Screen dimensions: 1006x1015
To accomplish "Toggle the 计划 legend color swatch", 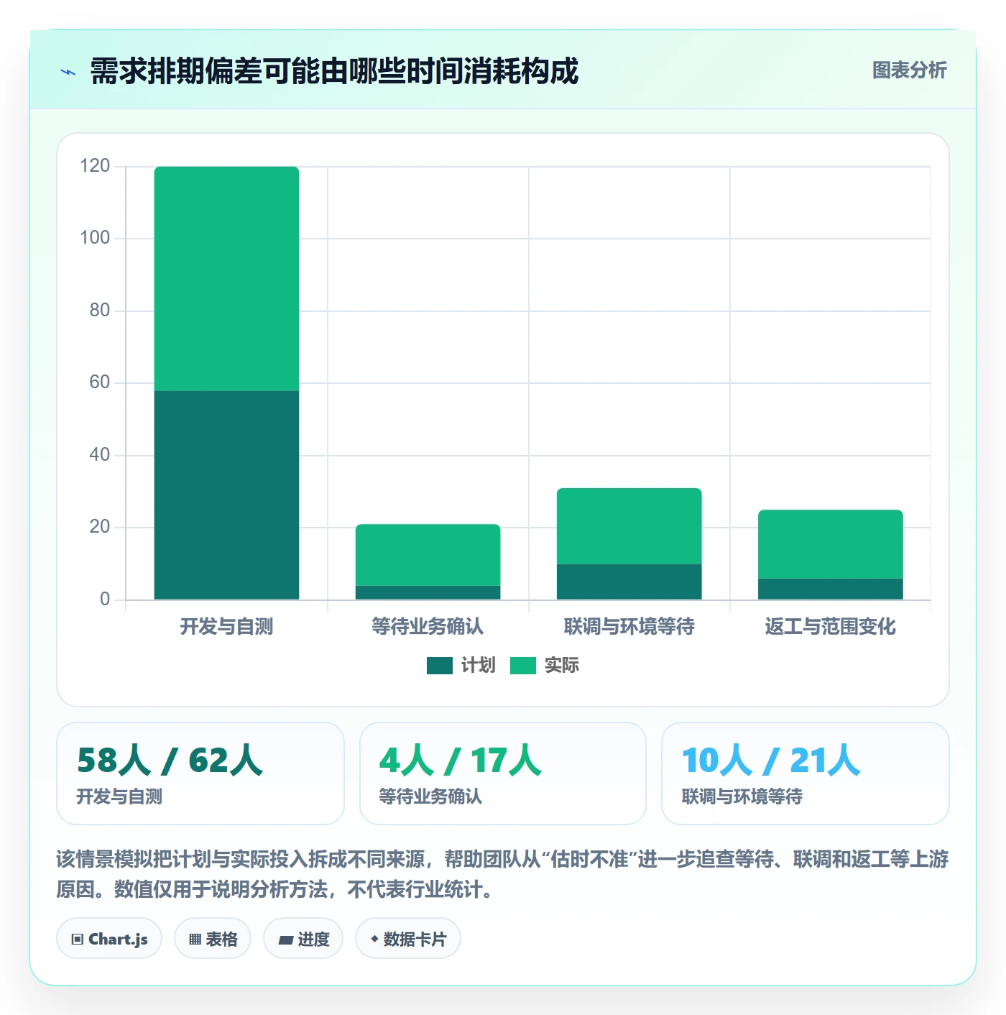I will 439,666.
